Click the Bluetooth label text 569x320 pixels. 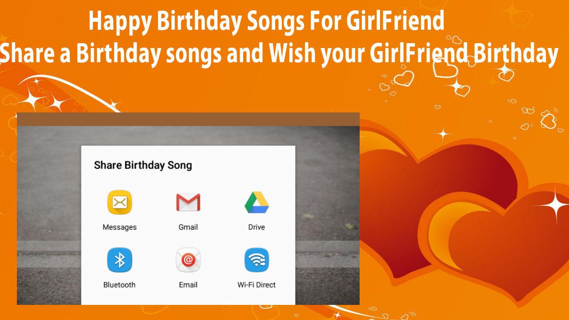pyautogui.click(x=119, y=285)
